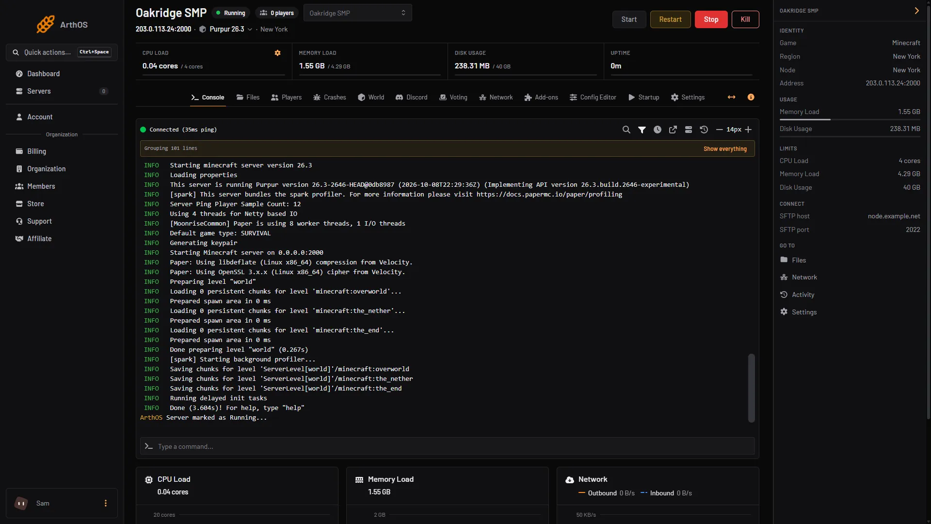Decrease console font size minus icon
The image size is (931, 524).
point(720,130)
